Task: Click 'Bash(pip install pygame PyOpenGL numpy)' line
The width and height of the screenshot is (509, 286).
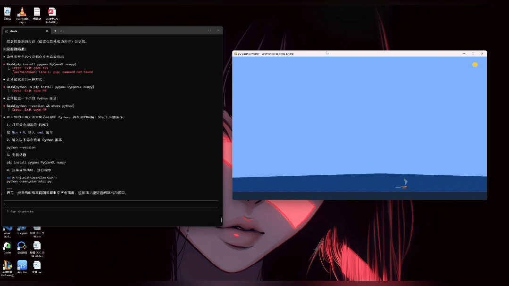Action: point(42,64)
